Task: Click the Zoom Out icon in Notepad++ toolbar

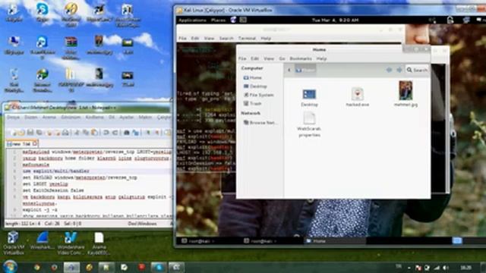Action: click(157, 133)
